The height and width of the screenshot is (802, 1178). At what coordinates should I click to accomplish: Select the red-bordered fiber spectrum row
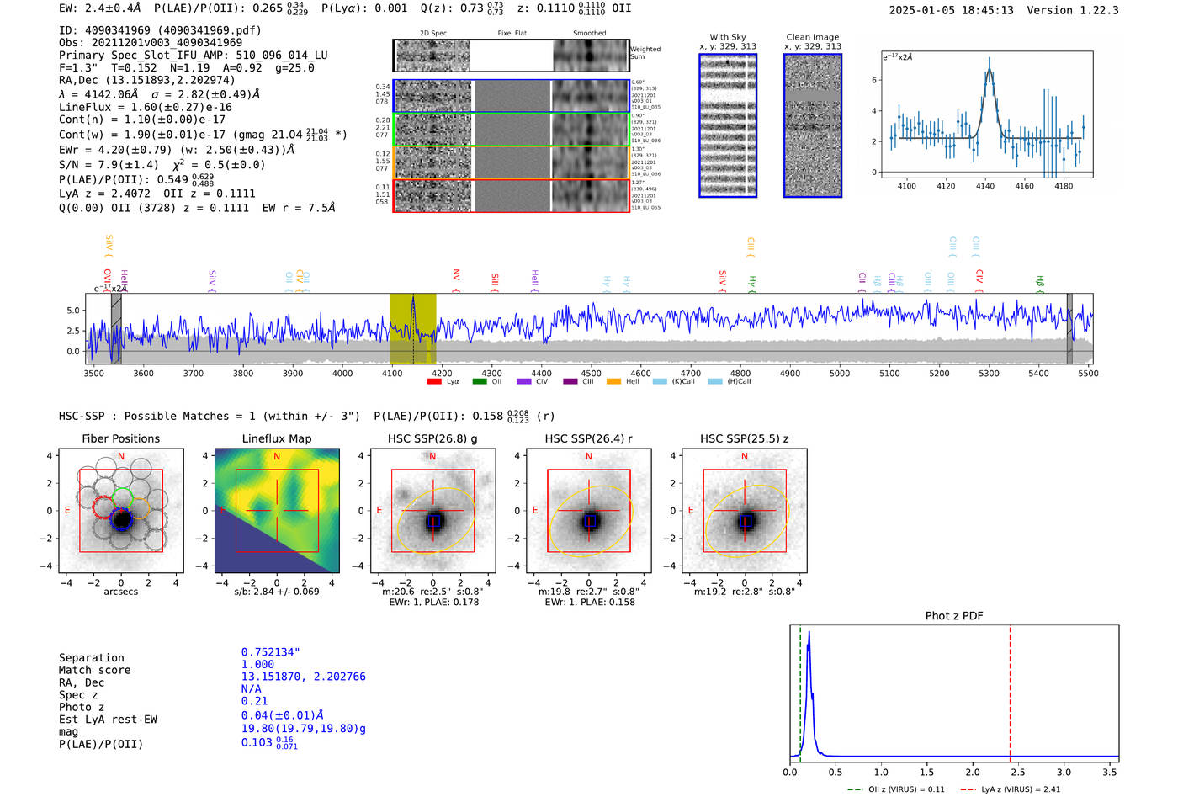tap(511, 195)
